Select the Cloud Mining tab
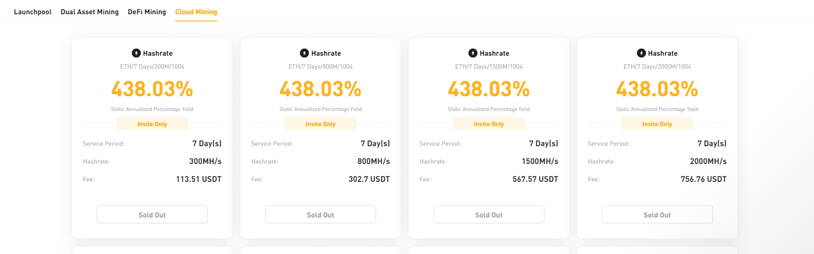 pyautogui.click(x=196, y=12)
